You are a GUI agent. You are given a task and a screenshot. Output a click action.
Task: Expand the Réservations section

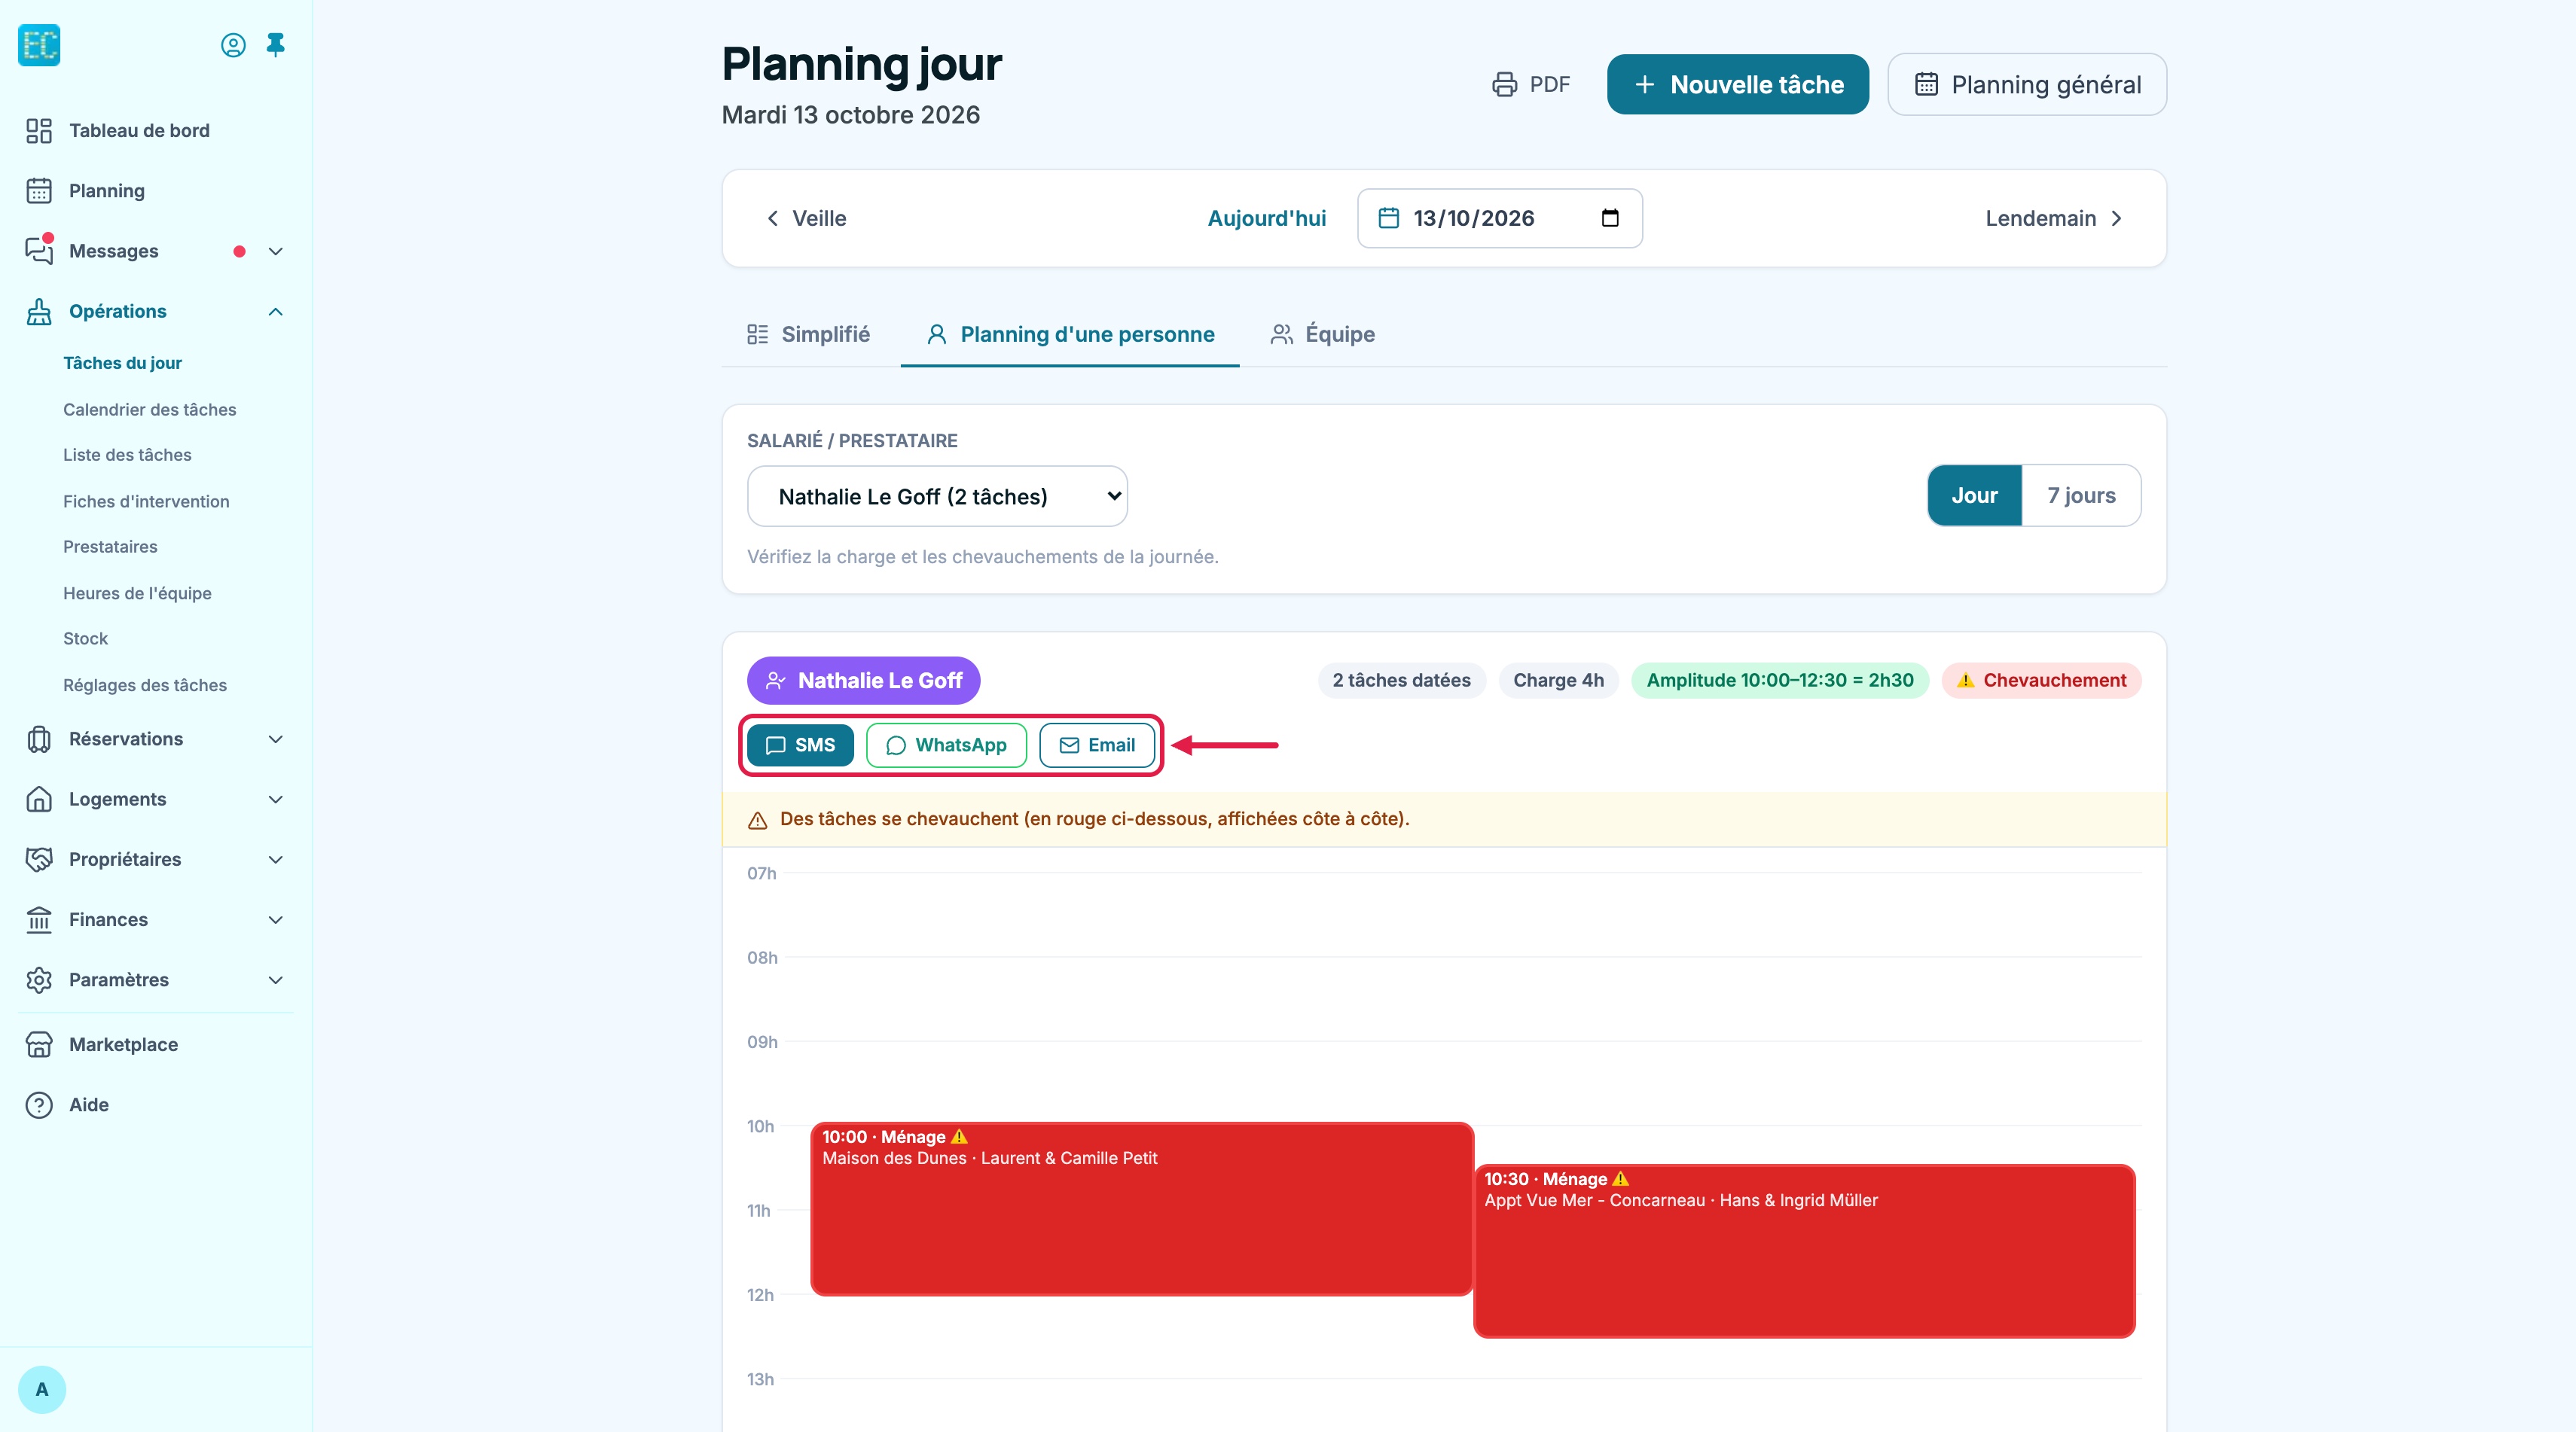tap(276, 739)
